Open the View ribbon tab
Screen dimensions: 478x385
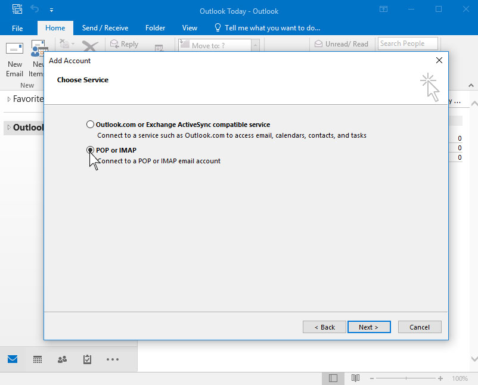coord(190,28)
